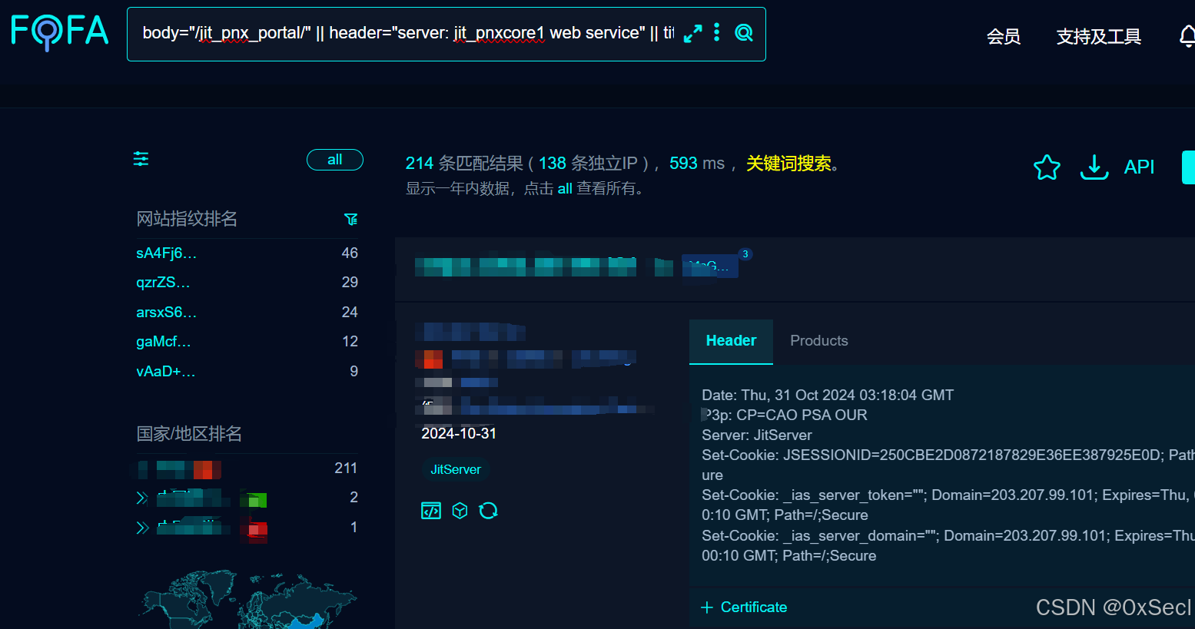
Task: Open search options three-dot menu
Action: point(716,32)
